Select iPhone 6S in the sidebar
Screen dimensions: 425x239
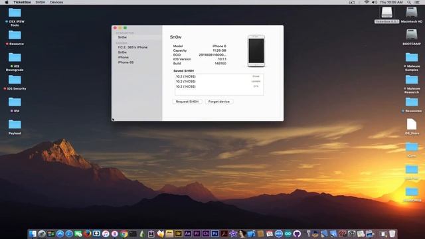click(126, 62)
